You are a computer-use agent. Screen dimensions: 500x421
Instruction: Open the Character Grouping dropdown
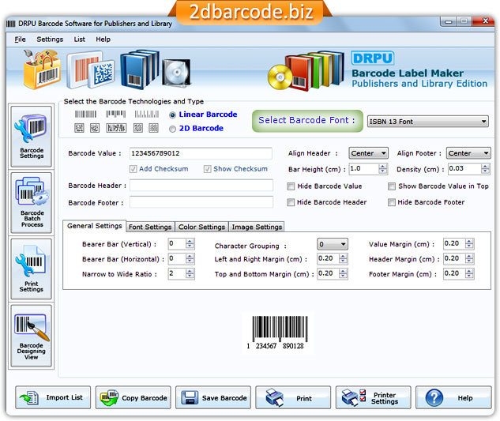click(x=333, y=244)
